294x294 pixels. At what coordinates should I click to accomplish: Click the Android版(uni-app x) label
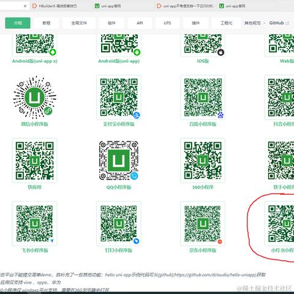[34, 61]
